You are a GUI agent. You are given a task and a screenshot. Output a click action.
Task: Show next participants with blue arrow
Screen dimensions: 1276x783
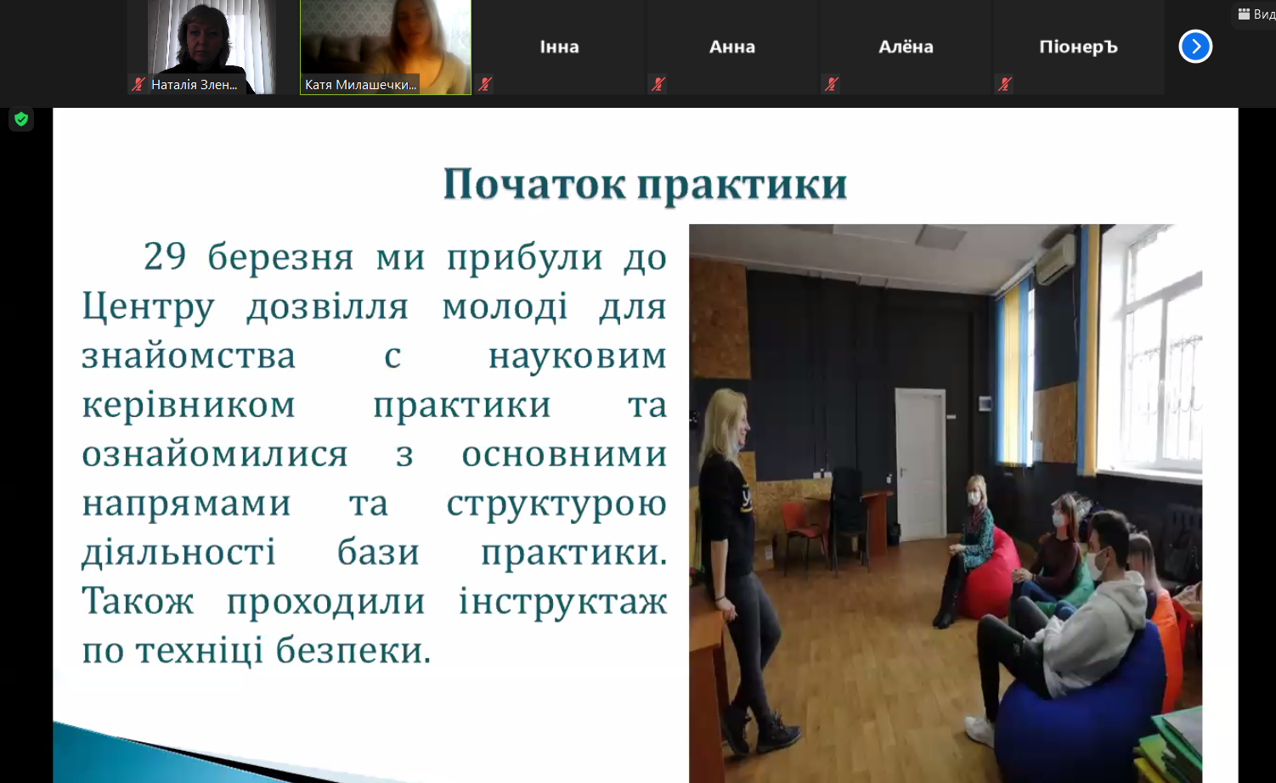[x=1194, y=47]
